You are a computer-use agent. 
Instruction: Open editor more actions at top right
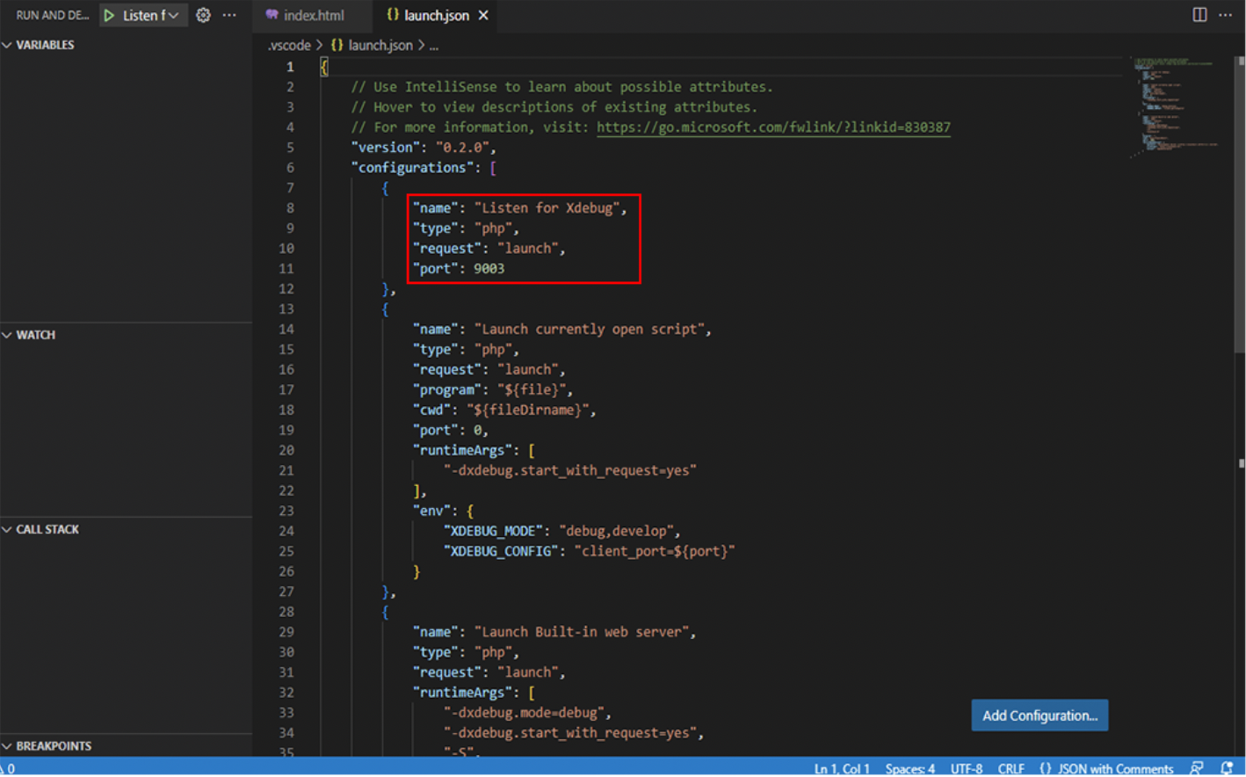[1225, 15]
